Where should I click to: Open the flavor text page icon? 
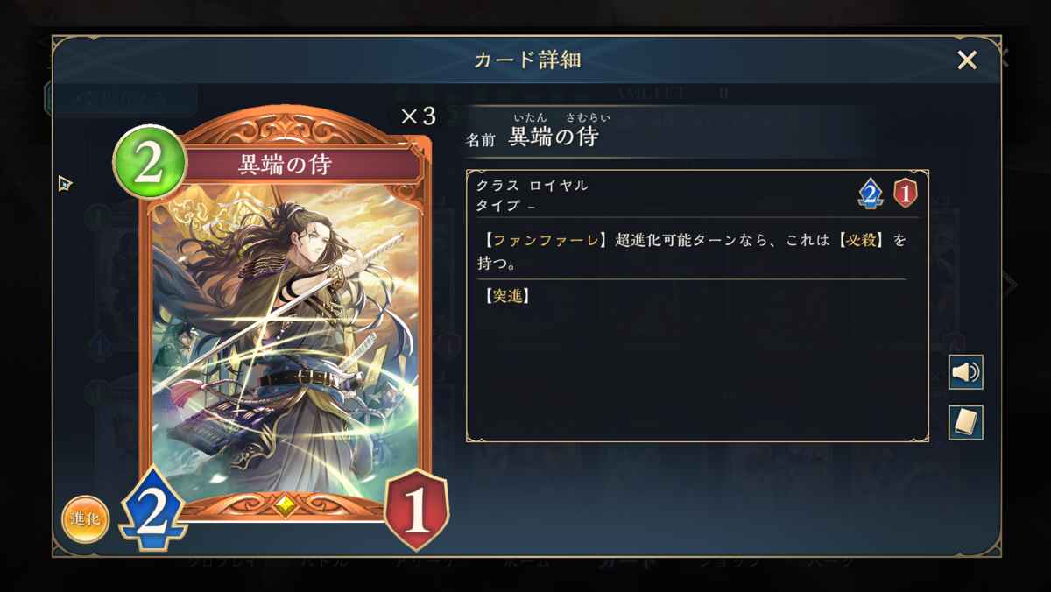tap(966, 423)
